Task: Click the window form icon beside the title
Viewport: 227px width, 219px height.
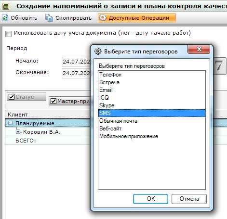Action: (6, 6)
